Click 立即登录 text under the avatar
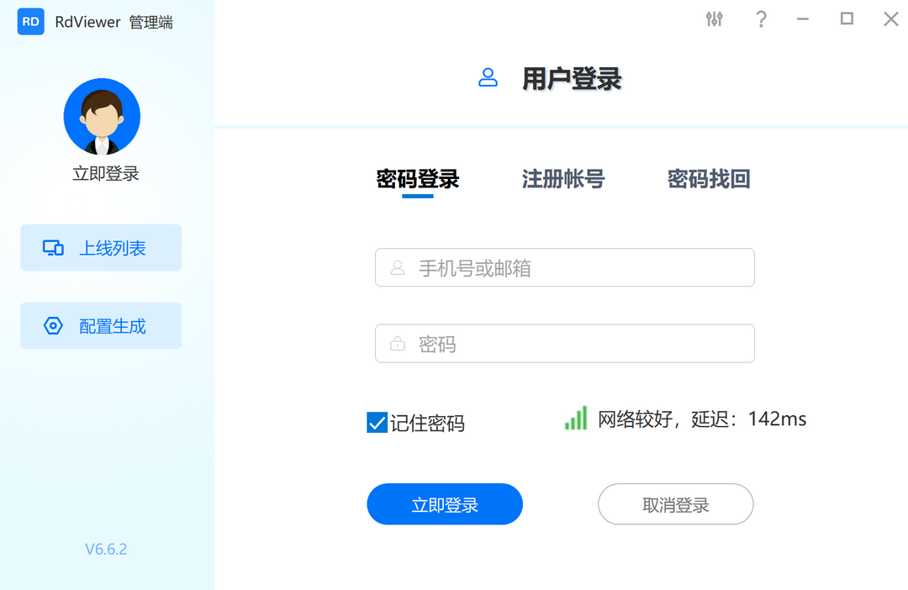This screenshot has height=590, width=908. click(x=106, y=173)
